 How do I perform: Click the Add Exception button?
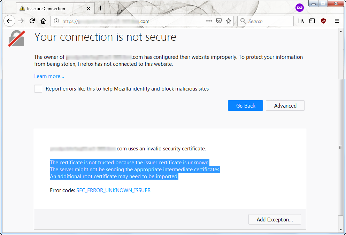275,220
